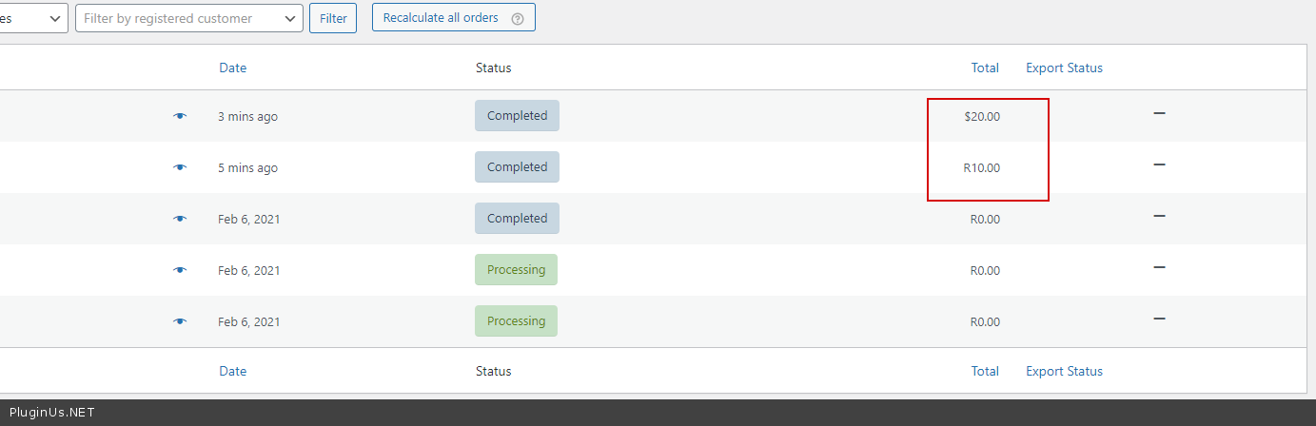Sort orders by Total in header
The height and width of the screenshot is (426, 1316).
tap(985, 68)
